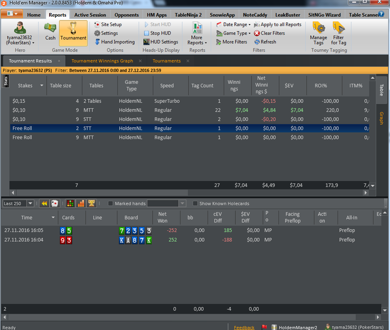Image resolution: width=390 pixels, height=330 pixels.
Task: Open the Marked hands combo box
Action: 167,203
